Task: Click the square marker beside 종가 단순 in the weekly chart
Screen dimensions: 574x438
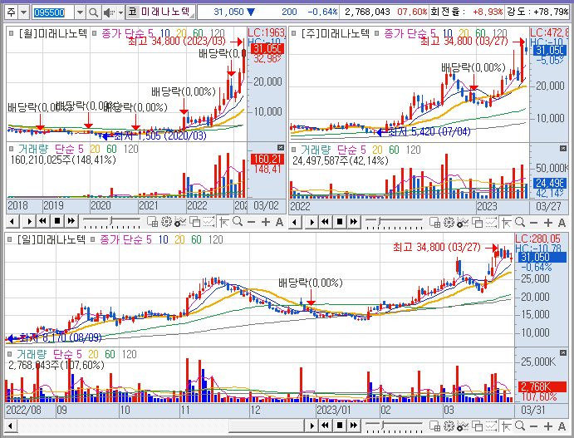Action: pos(376,33)
